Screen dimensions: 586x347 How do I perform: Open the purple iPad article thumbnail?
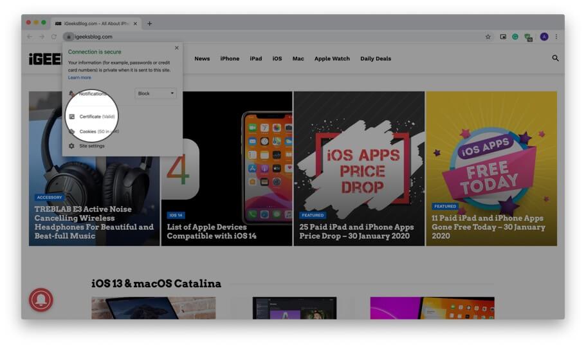click(x=432, y=308)
